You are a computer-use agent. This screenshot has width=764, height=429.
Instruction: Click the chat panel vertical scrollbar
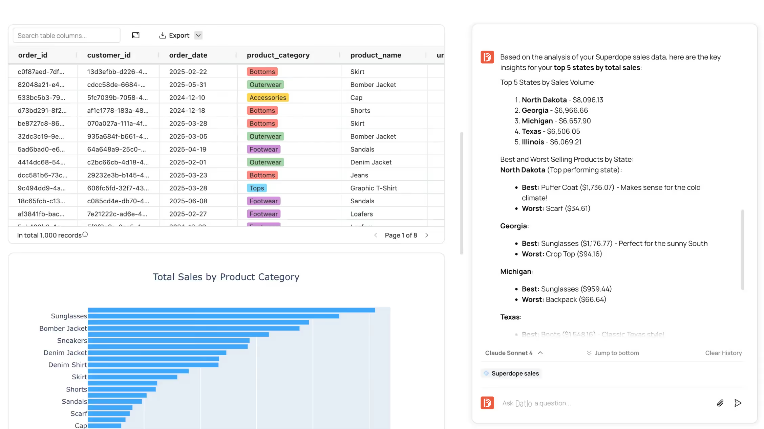742,250
